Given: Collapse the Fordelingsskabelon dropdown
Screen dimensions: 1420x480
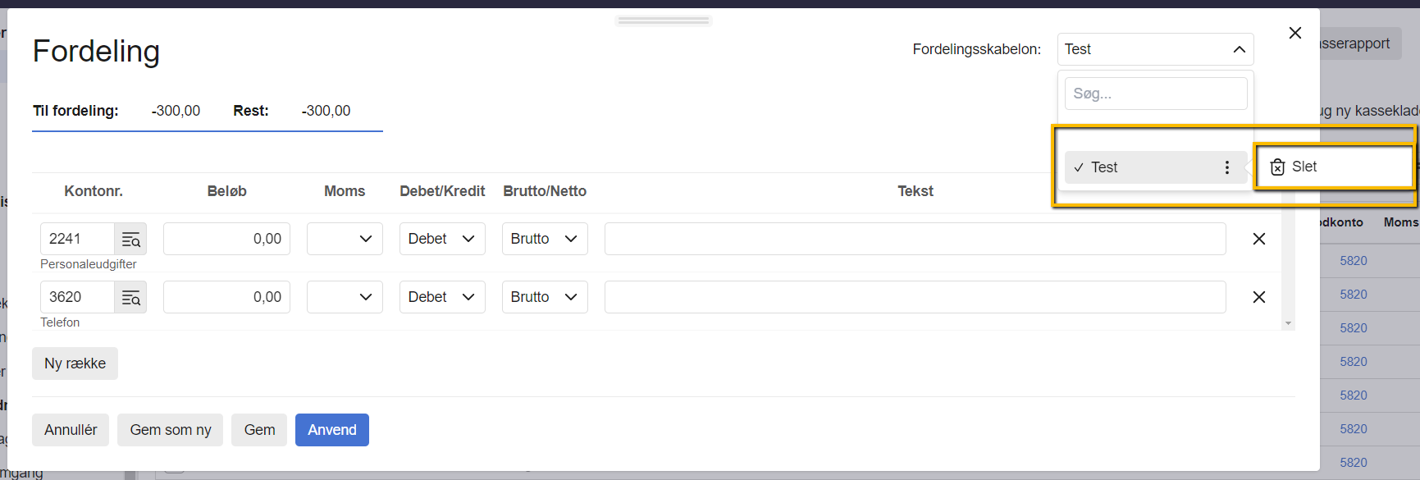Looking at the screenshot, I should pos(1240,49).
